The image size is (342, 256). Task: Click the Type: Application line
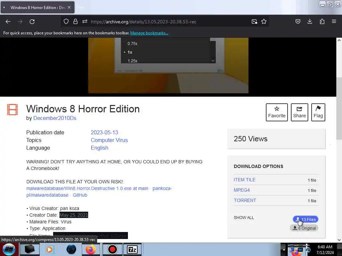[x=46, y=228]
